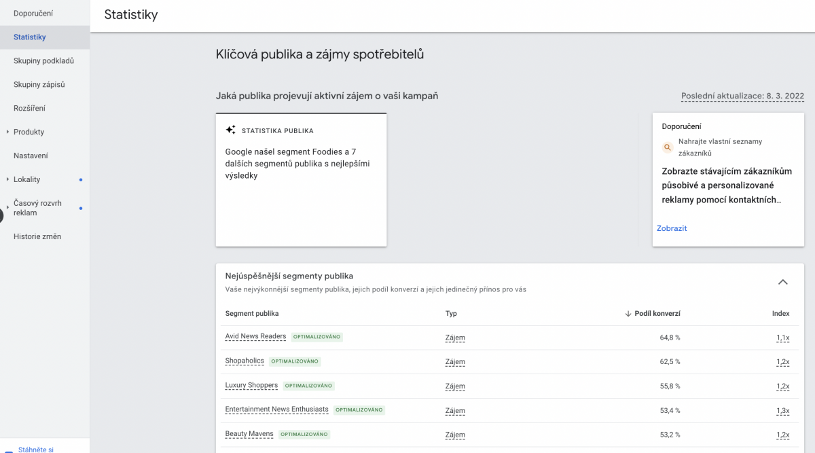Open the Statistika publika insight card
The width and height of the screenshot is (815, 453).
click(x=301, y=179)
